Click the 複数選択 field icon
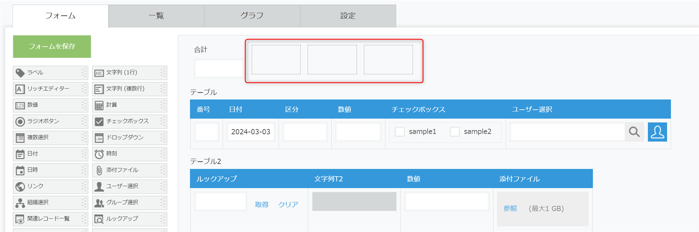This screenshot has height=232, width=699. [20, 138]
